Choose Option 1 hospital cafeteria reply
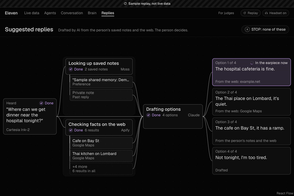The width and height of the screenshot is (294, 196). coord(251,72)
